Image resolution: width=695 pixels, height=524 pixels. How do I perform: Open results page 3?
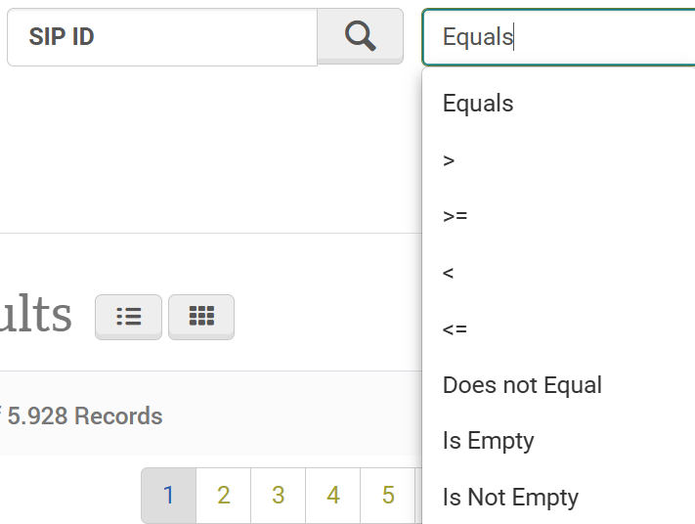tap(278, 496)
